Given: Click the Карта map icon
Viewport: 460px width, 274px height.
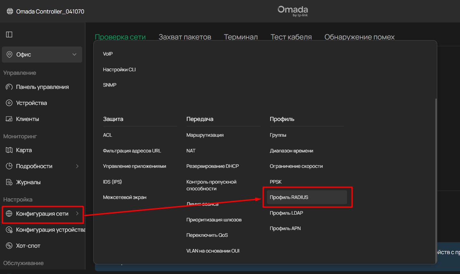Looking at the screenshot, I should coord(9,150).
